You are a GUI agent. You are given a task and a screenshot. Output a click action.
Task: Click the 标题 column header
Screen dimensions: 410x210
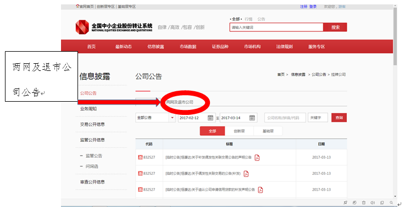[229, 144]
